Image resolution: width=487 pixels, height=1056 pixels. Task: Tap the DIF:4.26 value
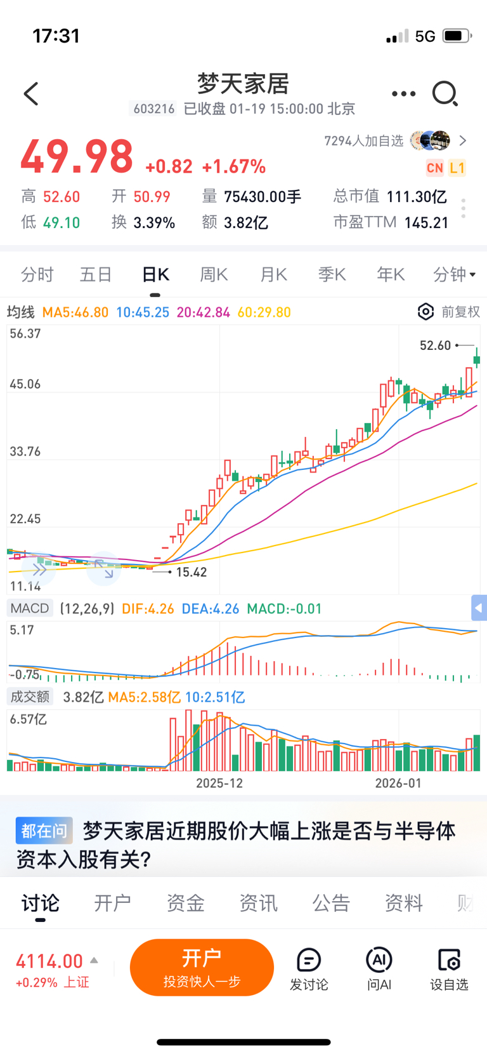tap(148, 608)
